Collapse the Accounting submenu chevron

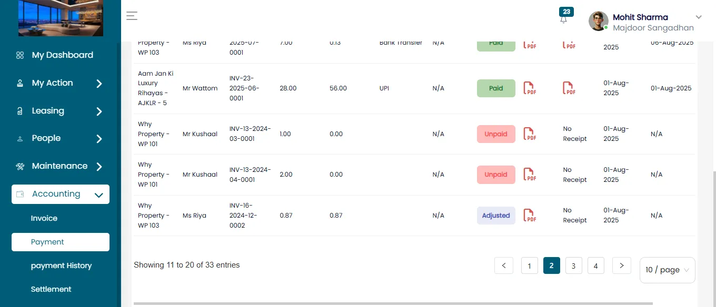point(98,195)
